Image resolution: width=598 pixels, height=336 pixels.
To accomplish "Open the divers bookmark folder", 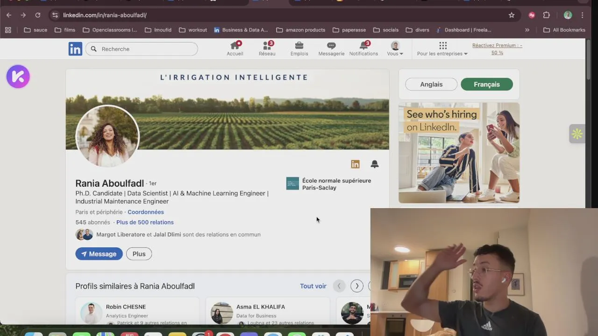I will 418,30.
